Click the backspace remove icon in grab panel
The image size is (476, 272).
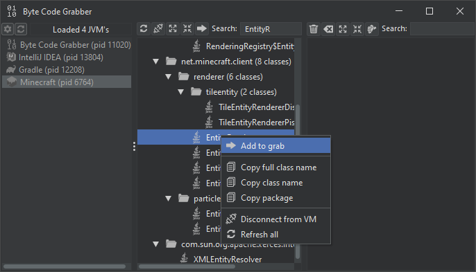(328, 29)
